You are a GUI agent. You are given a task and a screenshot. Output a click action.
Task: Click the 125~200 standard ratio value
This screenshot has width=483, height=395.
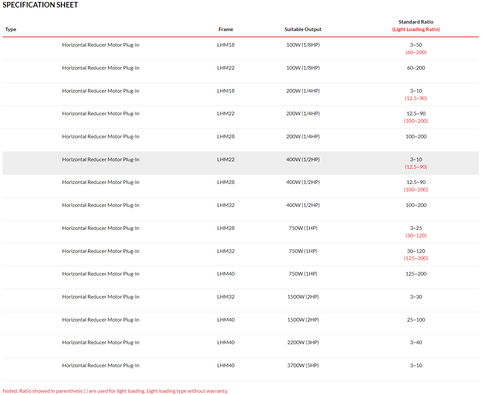(416, 274)
